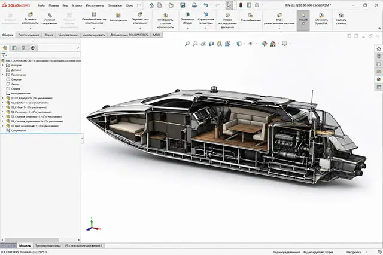The height and width of the screenshot is (255, 383).
Task: Switch to PropertyManager panel tab
Action: (14, 48)
